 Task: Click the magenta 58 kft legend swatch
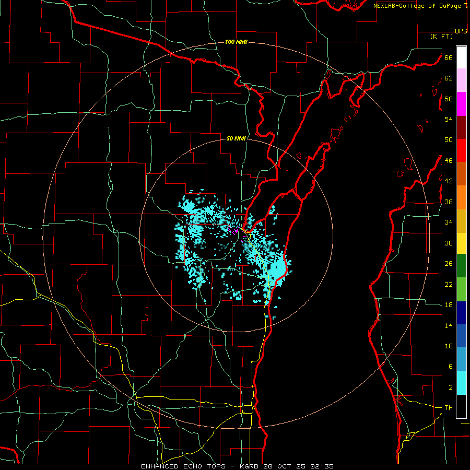(x=461, y=104)
